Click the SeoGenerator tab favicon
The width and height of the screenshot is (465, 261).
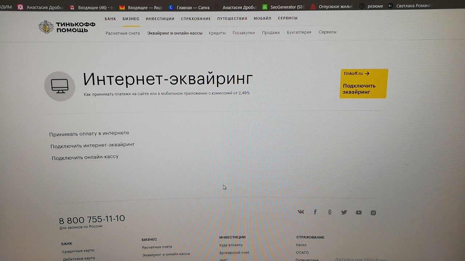pos(265,7)
